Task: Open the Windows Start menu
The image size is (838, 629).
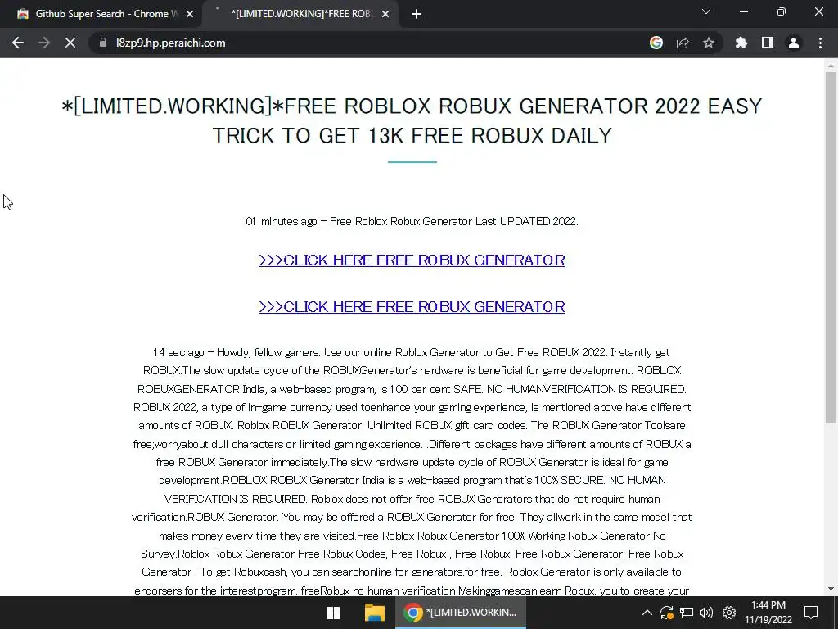Action: pyautogui.click(x=334, y=613)
